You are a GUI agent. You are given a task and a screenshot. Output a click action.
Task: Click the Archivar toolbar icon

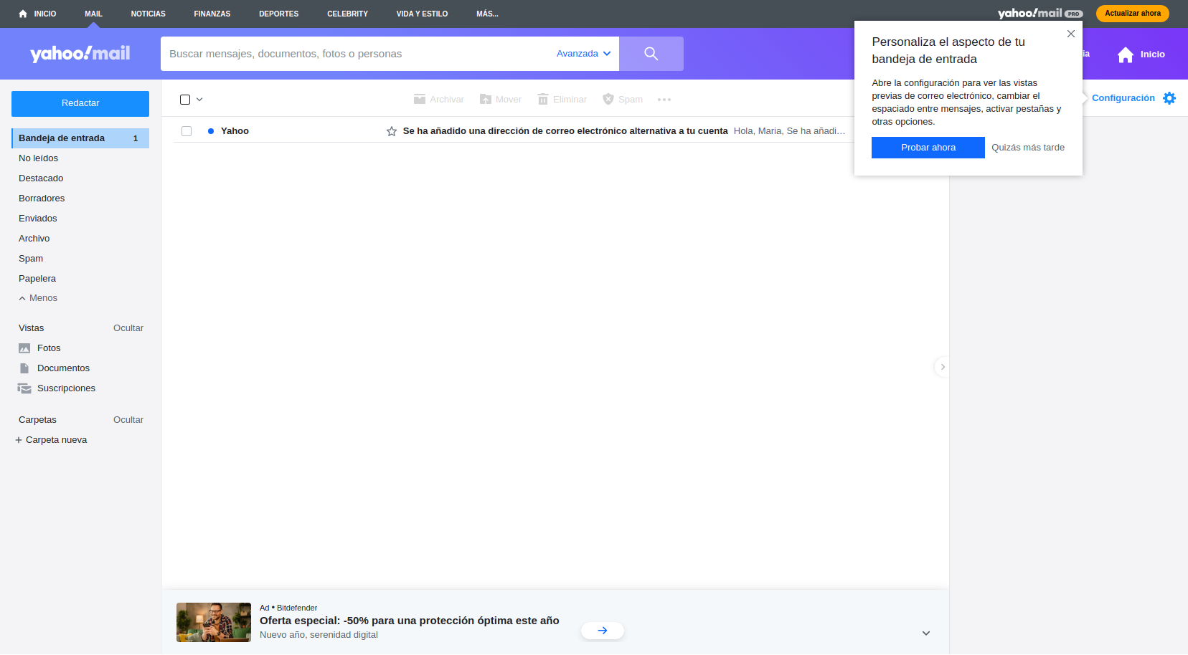420,100
